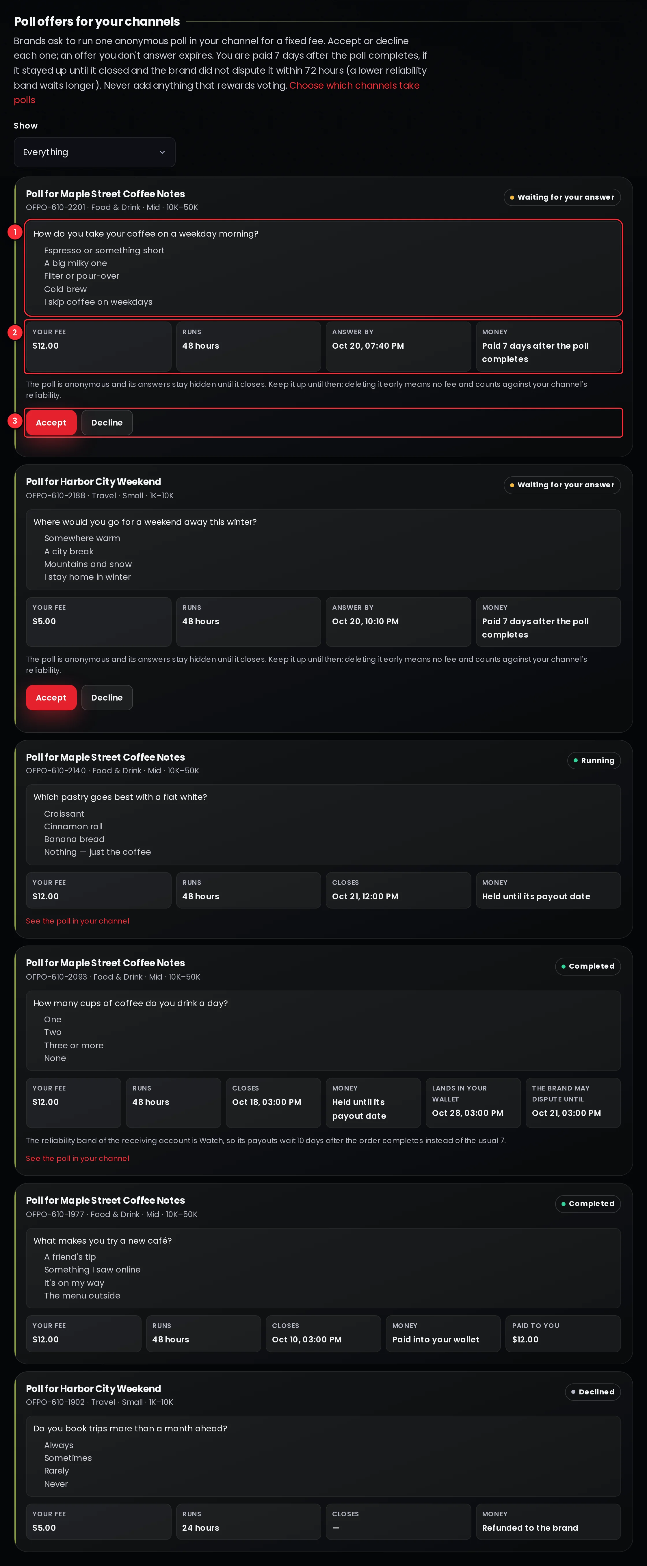Click the Completed badge on OFPO-610-1977
647x1566 pixels.
pos(587,1203)
